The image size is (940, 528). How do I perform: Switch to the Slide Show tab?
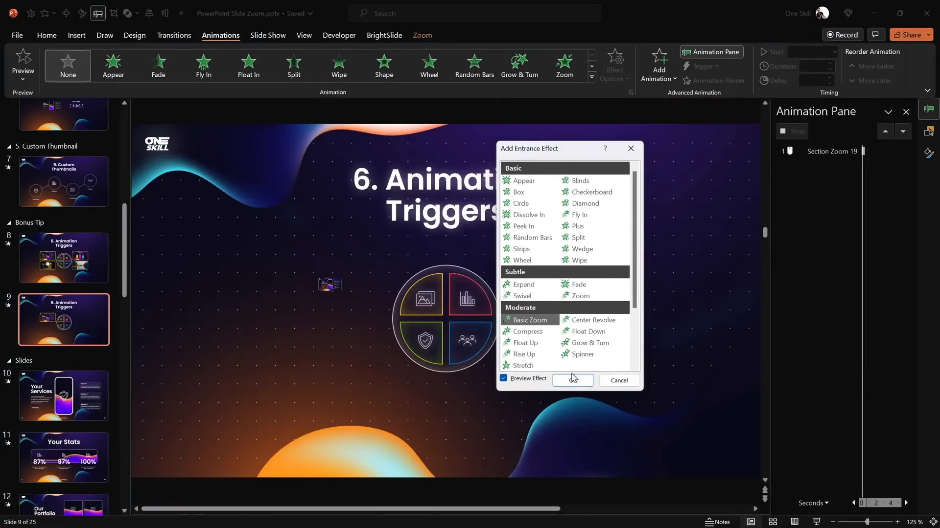pos(268,35)
